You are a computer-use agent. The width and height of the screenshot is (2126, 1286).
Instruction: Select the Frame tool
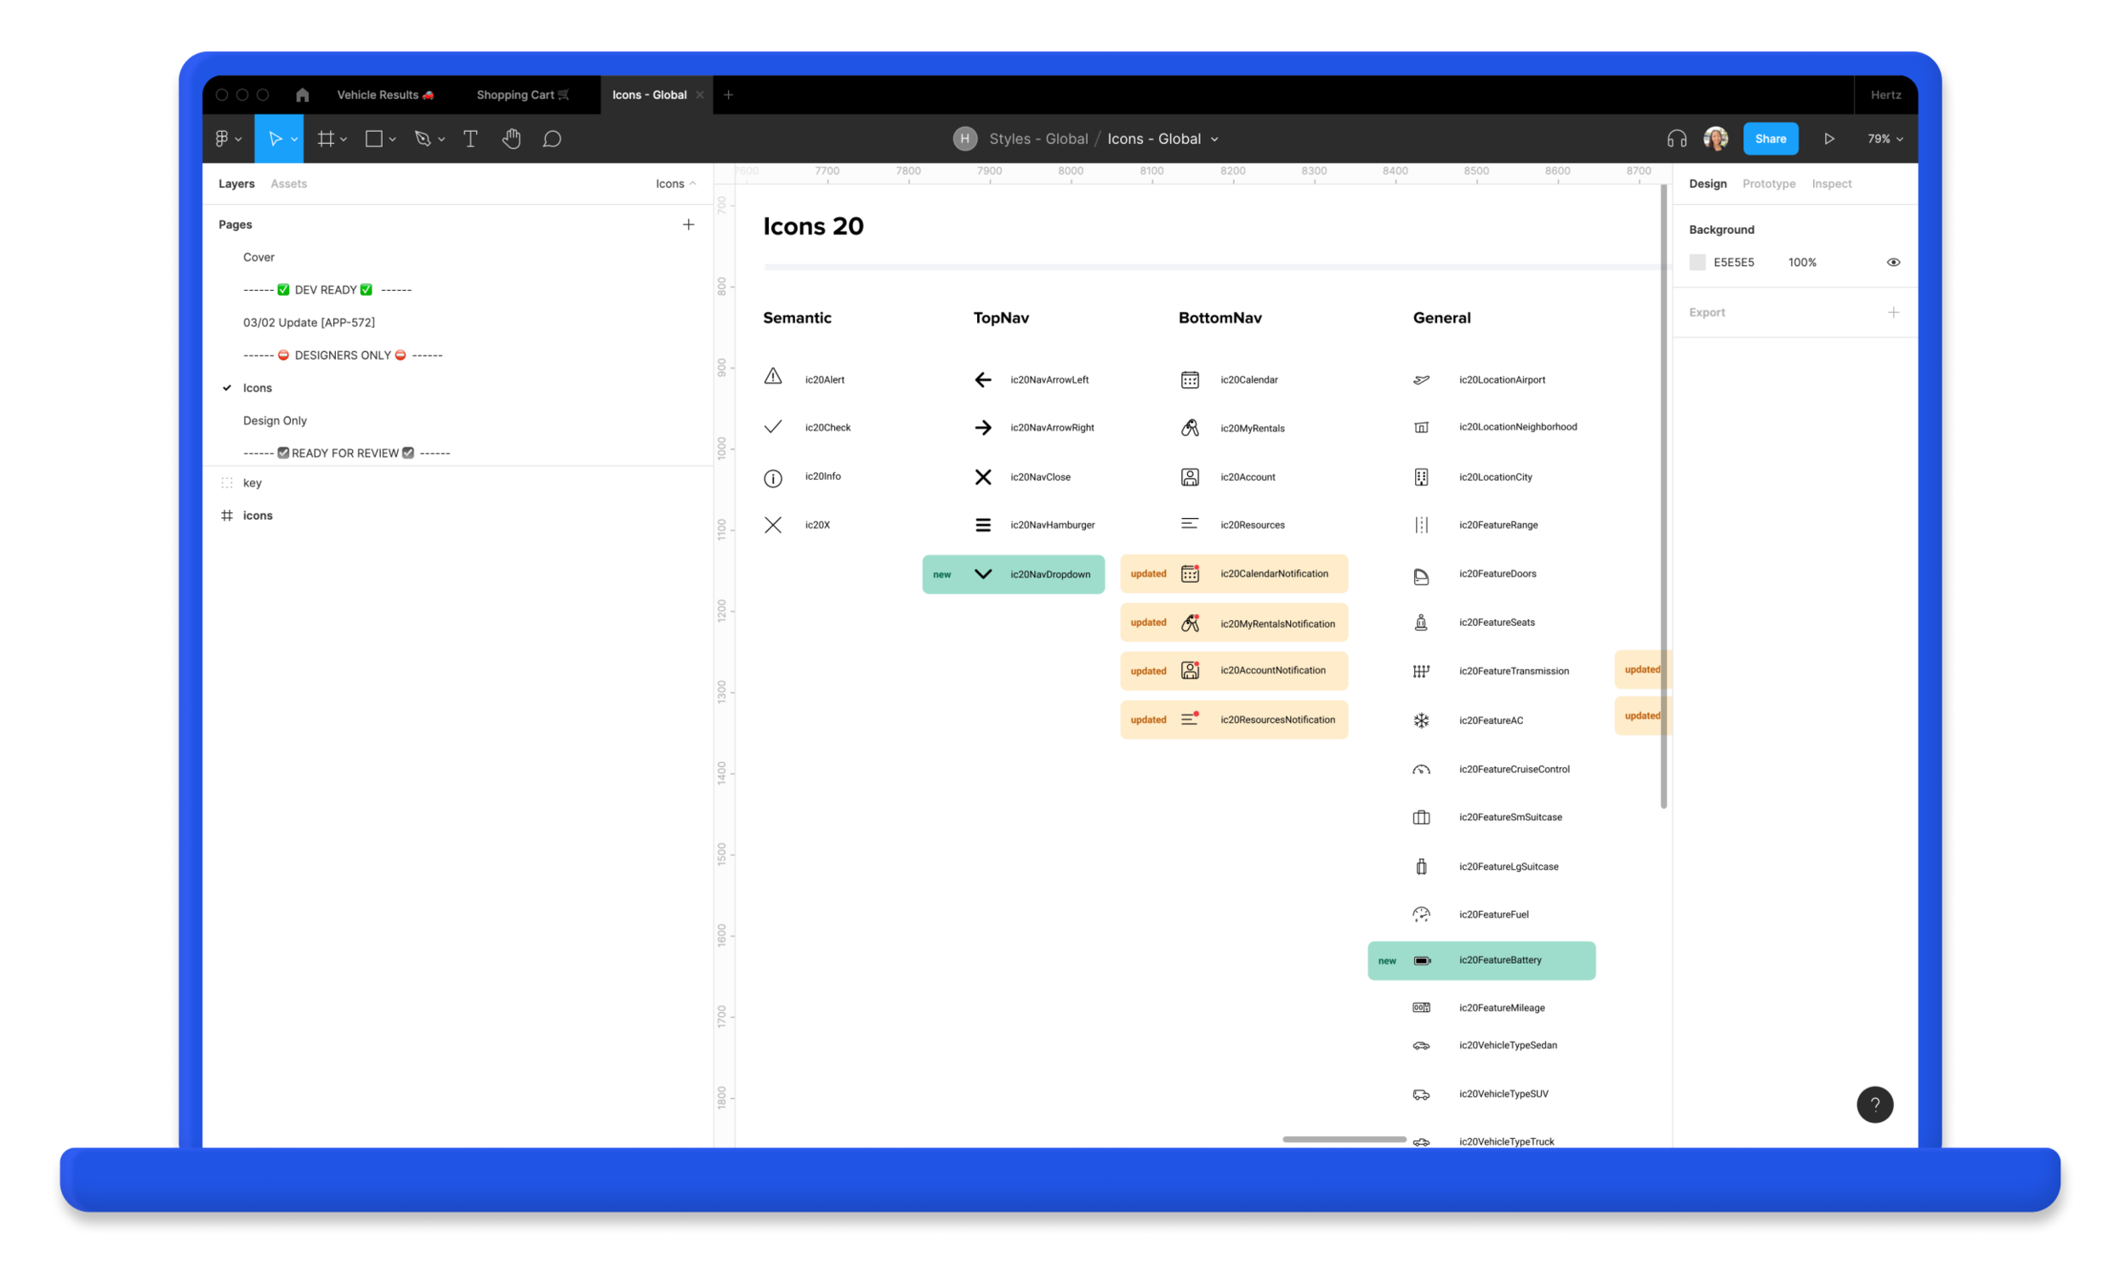point(326,139)
